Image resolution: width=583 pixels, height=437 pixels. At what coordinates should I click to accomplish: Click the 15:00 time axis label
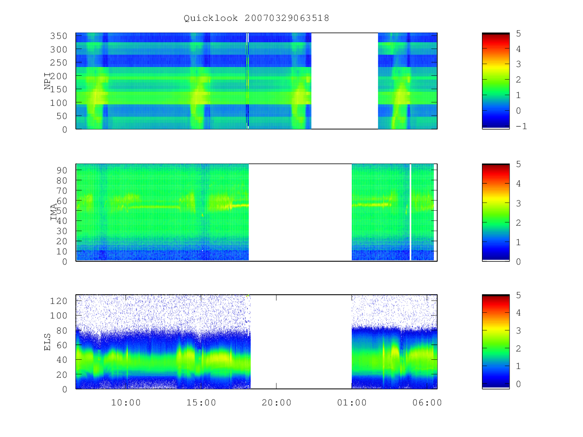(x=201, y=403)
